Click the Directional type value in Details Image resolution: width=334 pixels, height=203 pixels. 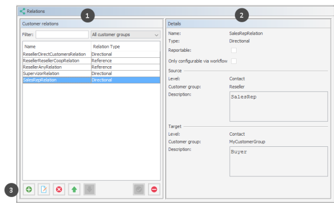pyautogui.click(x=239, y=41)
